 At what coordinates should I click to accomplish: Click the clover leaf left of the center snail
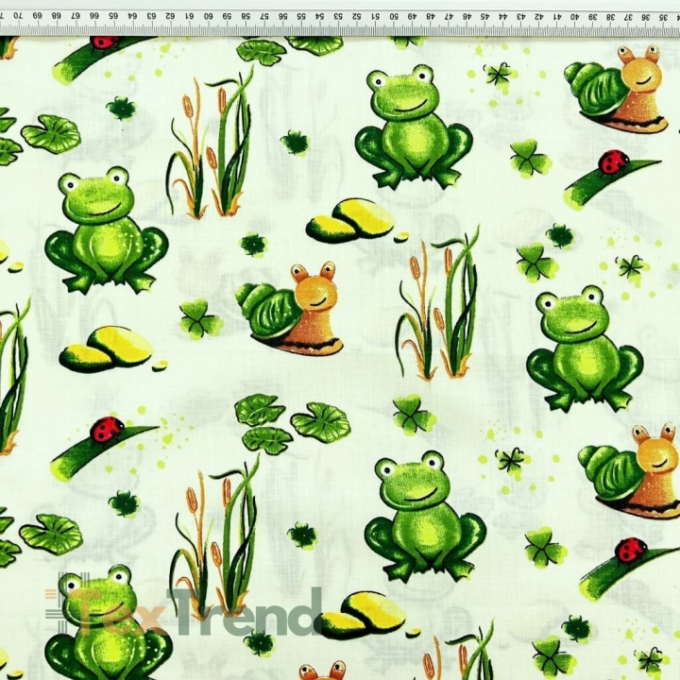tap(200, 319)
